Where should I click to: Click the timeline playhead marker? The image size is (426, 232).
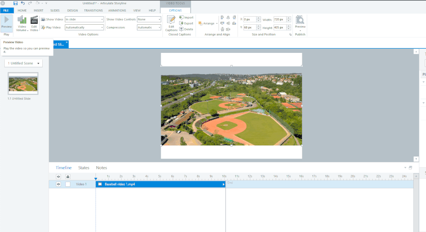pyautogui.click(x=96, y=179)
